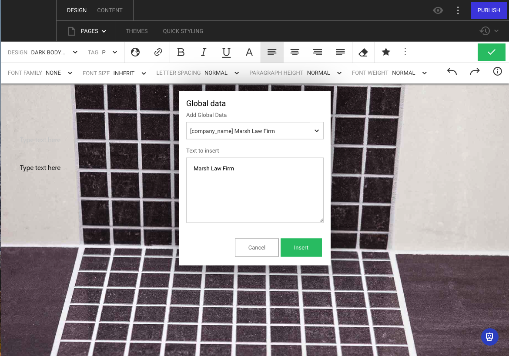The image size is (509, 356).
Task: Click the star favorites icon
Action: (x=386, y=52)
